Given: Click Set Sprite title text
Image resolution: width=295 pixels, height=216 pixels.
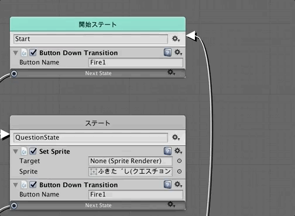Looking at the screenshot, I should point(54,151).
